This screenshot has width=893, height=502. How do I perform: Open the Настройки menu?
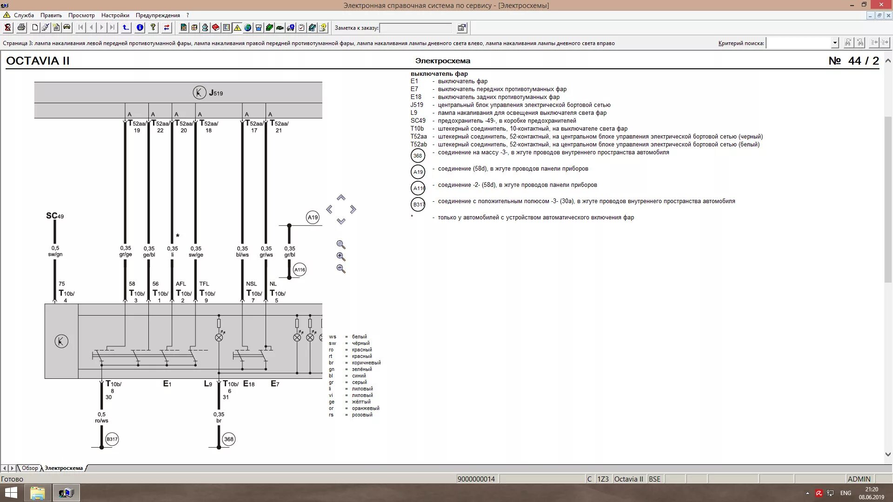click(x=115, y=15)
